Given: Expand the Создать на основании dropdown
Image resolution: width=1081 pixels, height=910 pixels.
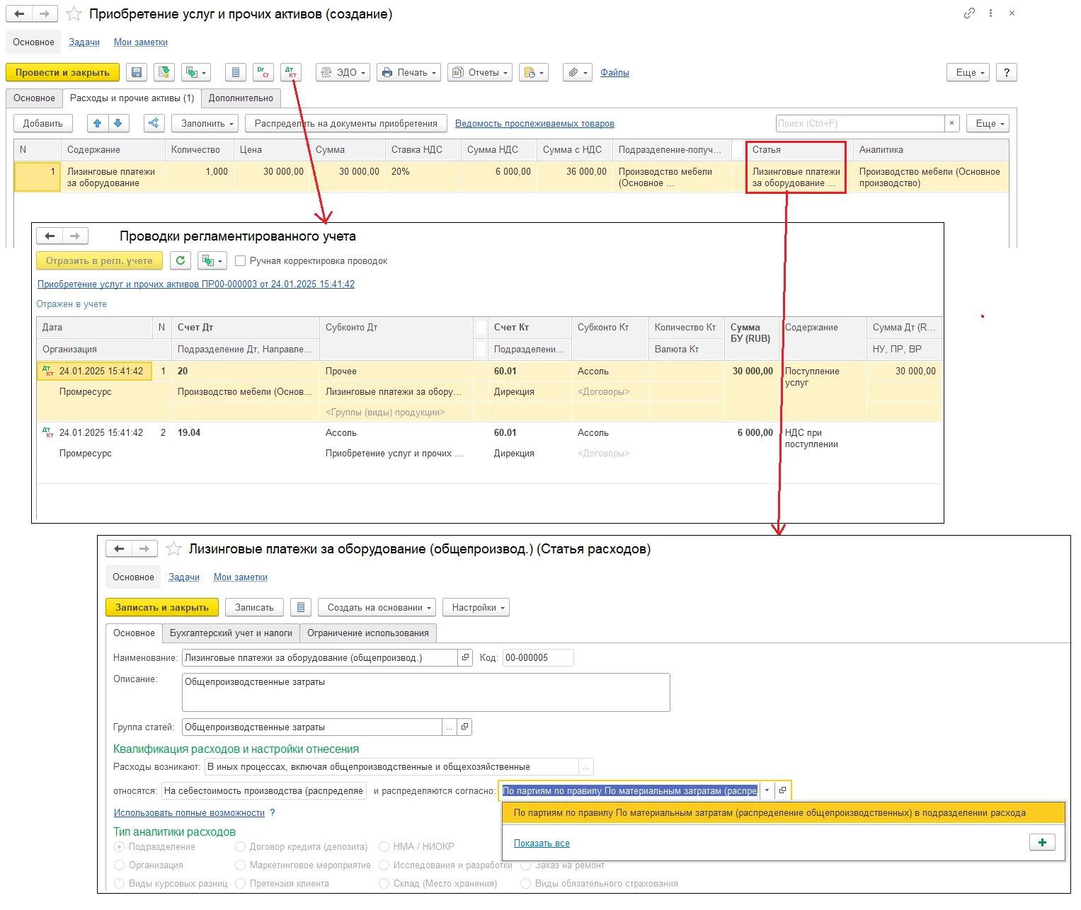Looking at the screenshot, I should (379, 607).
